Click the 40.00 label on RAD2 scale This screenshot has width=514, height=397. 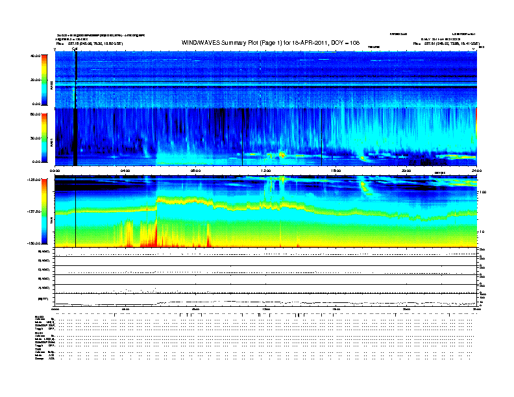(35, 56)
